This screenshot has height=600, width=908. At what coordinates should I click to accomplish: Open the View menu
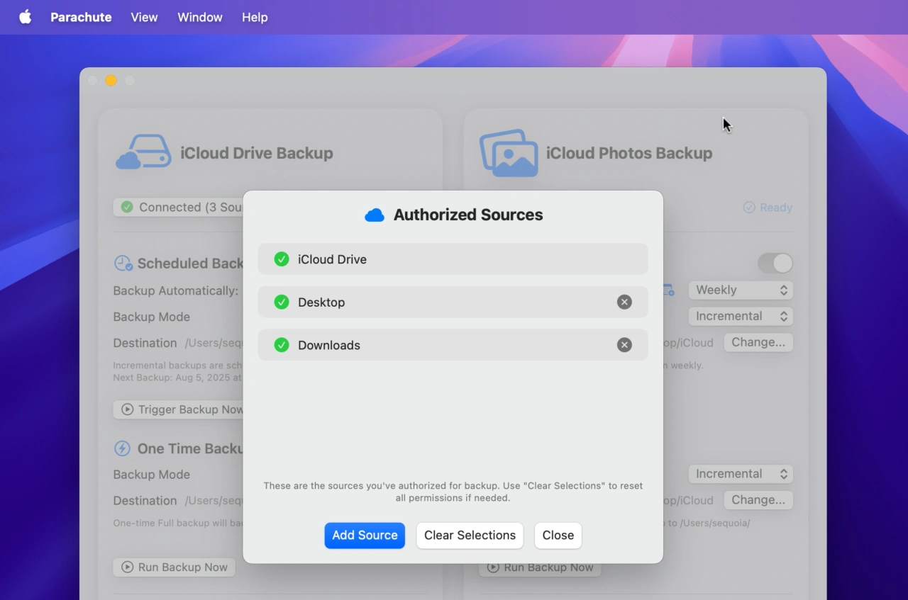[x=144, y=17]
